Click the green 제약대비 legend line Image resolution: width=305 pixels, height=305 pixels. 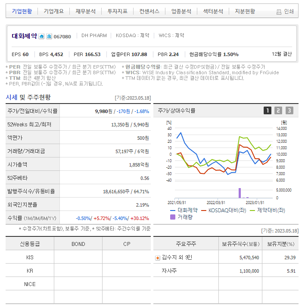(x=252, y=211)
